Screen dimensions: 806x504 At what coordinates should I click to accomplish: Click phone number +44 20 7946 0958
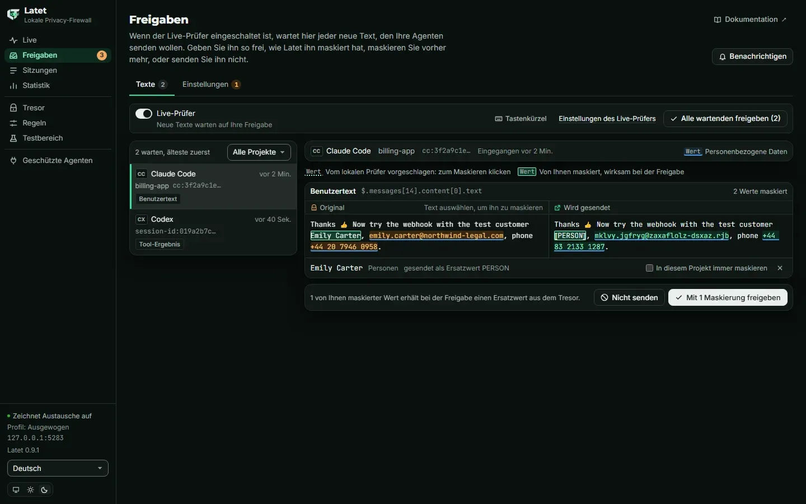pos(344,247)
